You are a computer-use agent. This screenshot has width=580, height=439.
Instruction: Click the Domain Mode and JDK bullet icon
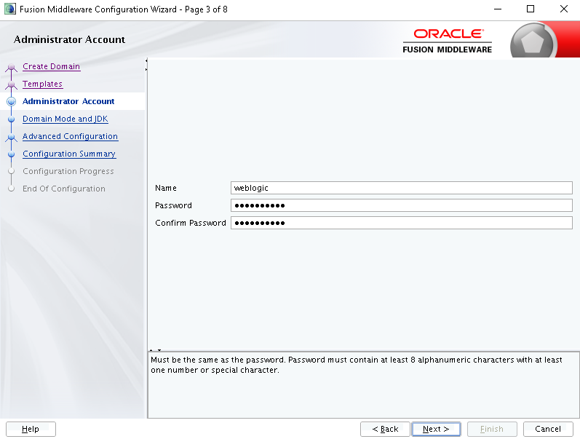(11, 119)
